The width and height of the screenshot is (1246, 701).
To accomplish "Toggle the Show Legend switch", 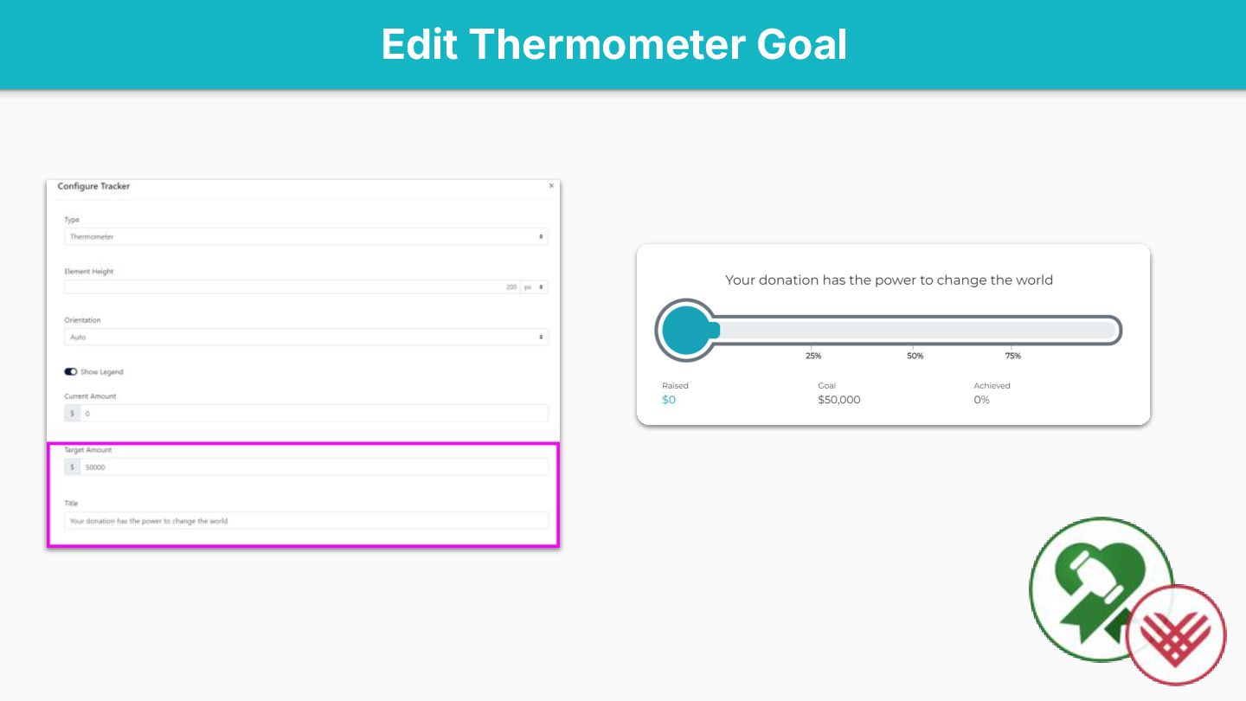I will tap(71, 372).
